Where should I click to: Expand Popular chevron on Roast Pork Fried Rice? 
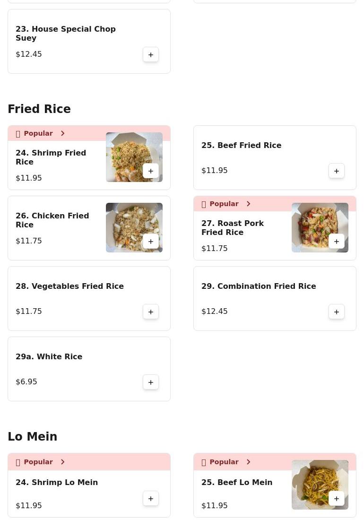click(248, 204)
